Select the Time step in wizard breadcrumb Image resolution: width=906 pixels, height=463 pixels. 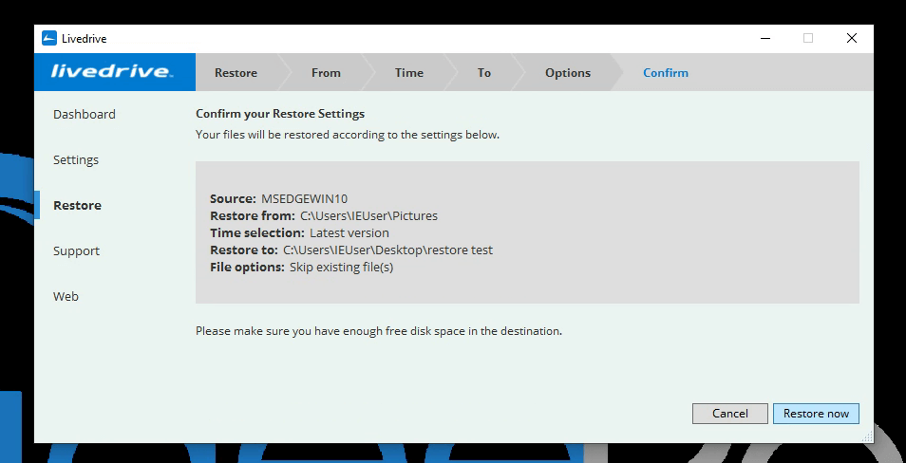point(408,73)
